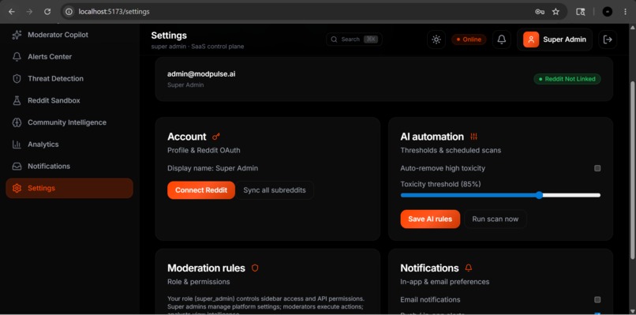Viewport: 636px width, 315px height.
Task: Click 'Profile & Reddit OAuth' subtitle
Action: (204, 150)
